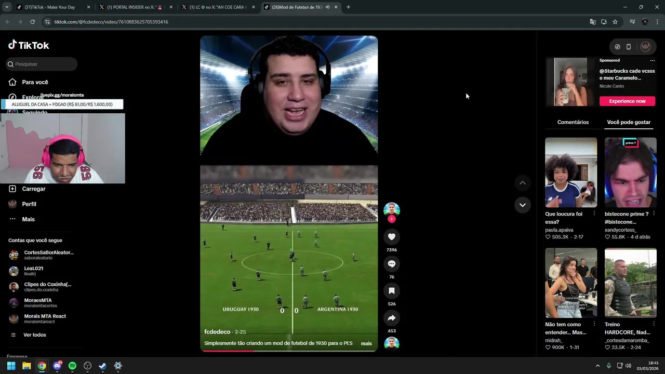Open the volume icon in the system tray
The width and height of the screenshot is (665, 374).
pos(628,366)
